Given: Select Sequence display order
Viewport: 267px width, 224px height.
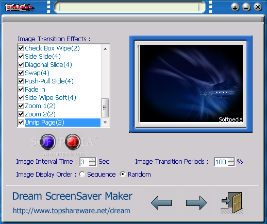Looking at the screenshot, I should (82, 175).
